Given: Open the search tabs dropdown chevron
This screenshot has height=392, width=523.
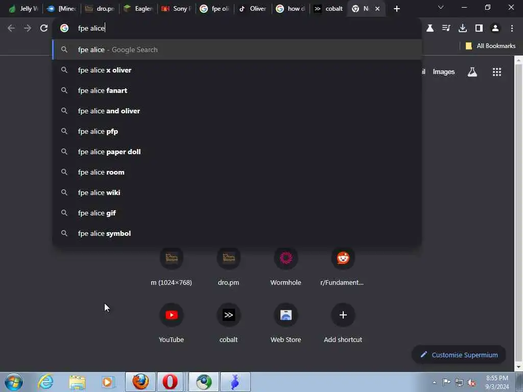Looking at the screenshot, I should point(441,7).
